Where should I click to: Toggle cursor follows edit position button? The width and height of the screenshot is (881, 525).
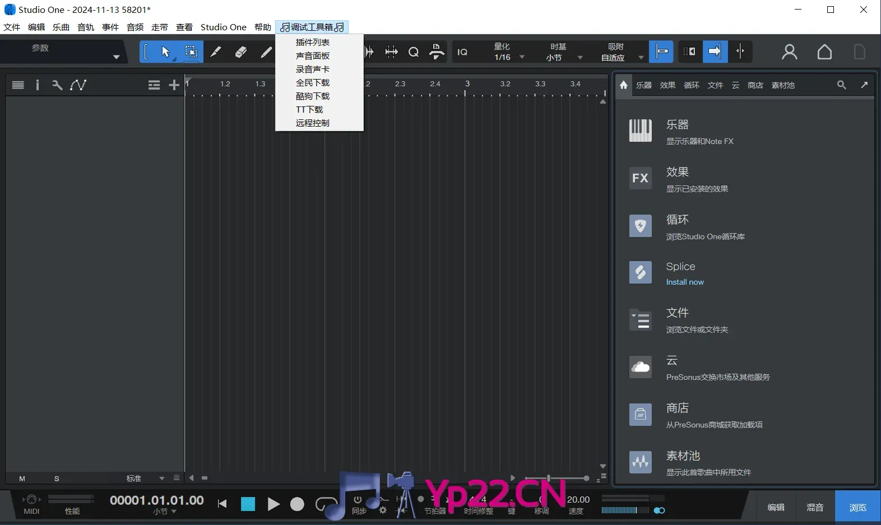coord(740,52)
